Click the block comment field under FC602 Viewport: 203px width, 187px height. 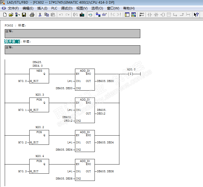click(72, 34)
